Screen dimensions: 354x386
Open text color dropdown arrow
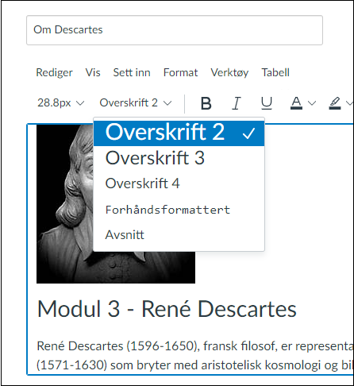pyautogui.click(x=312, y=103)
